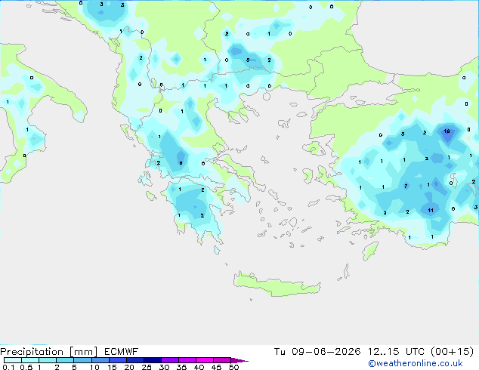Click the "(00+15)" forecast offset text
Viewport: 479px width, 370px height.
(x=452, y=352)
